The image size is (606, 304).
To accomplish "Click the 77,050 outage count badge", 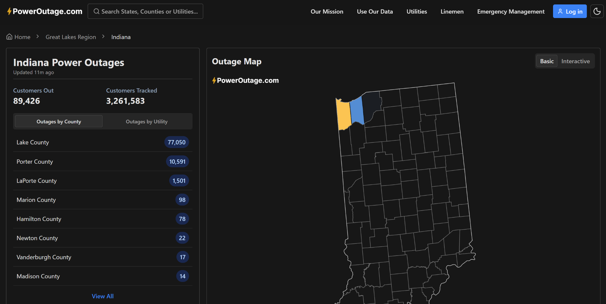I will [x=177, y=142].
